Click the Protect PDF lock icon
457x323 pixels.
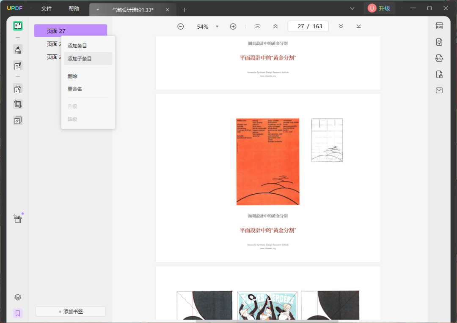pyautogui.click(x=439, y=75)
